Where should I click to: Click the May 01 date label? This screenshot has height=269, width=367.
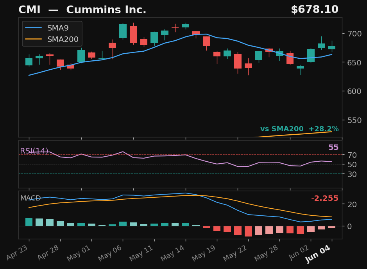point(79,253)
